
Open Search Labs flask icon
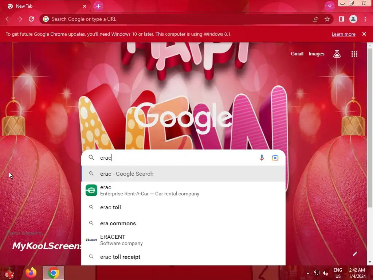tap(337, 54)
